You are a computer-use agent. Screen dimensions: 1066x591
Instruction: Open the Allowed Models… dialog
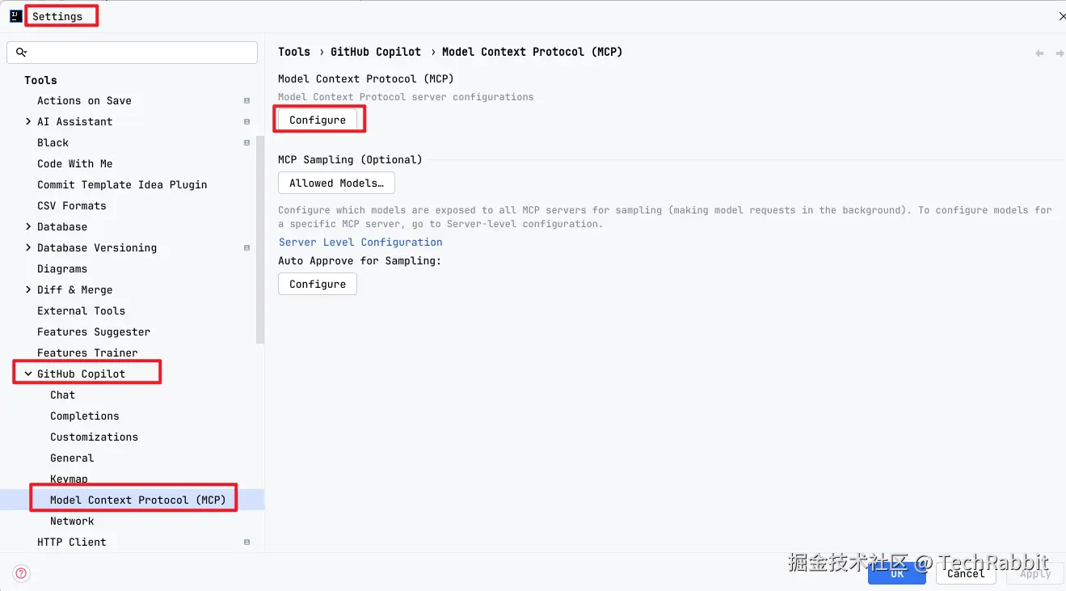336,183
